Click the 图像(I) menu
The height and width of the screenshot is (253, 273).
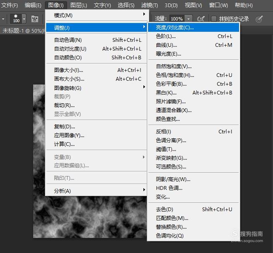click(56, 5)
